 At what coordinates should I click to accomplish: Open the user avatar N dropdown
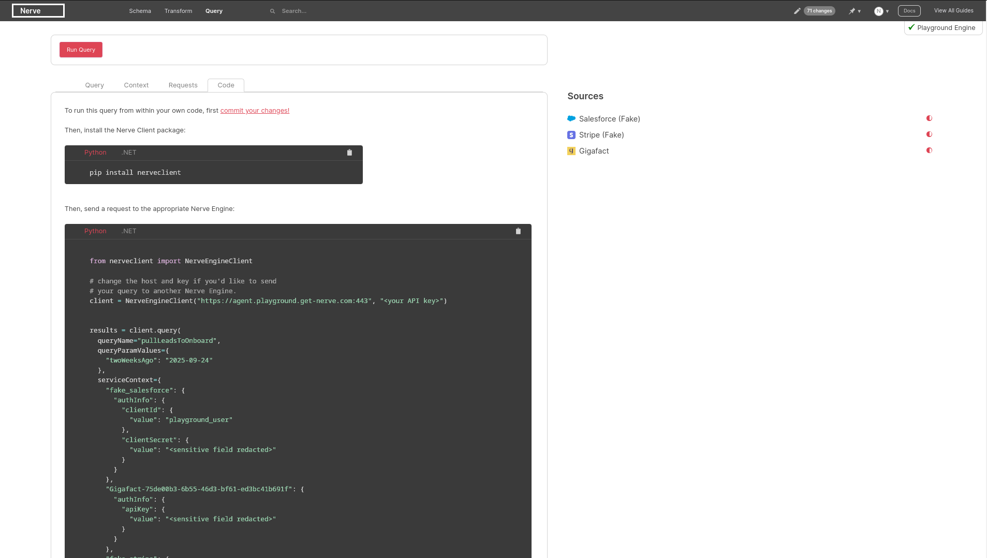pos(881,11)
